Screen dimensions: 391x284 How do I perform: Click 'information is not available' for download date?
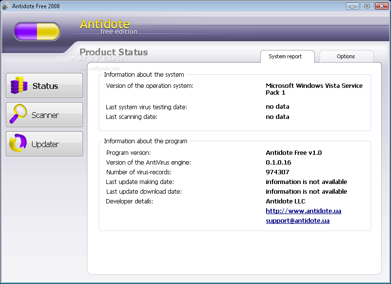click(x=306, y=192)
